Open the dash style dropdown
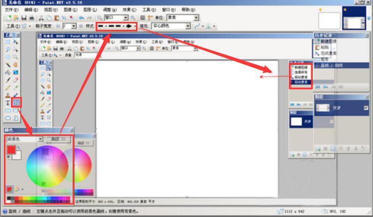 click(x=117, y=26)
